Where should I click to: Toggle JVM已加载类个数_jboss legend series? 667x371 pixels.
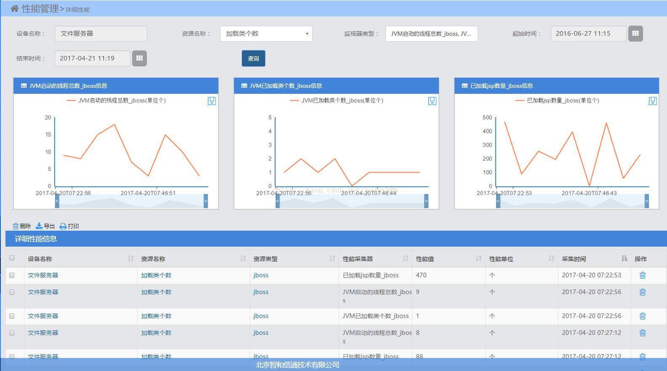tap(337, 100)
